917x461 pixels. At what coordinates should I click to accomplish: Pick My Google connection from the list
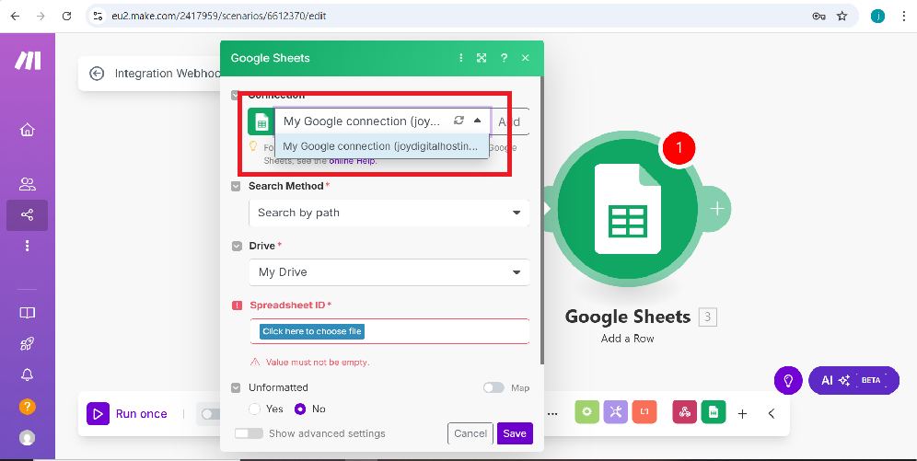pos(381,146)
